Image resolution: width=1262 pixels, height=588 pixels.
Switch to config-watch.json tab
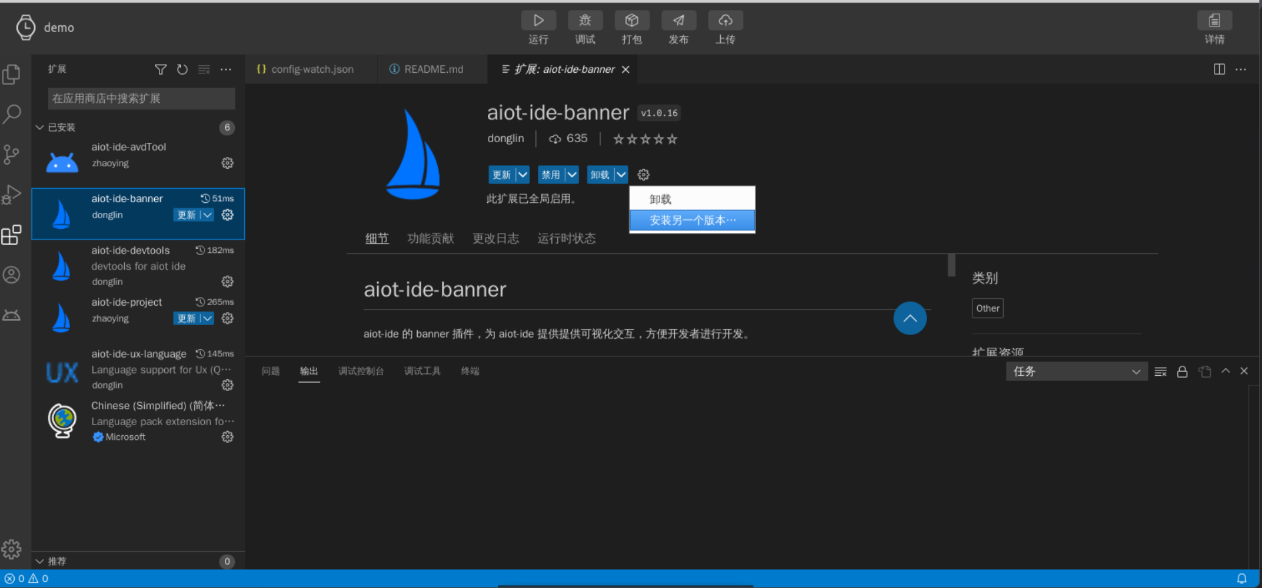[312, 69]
